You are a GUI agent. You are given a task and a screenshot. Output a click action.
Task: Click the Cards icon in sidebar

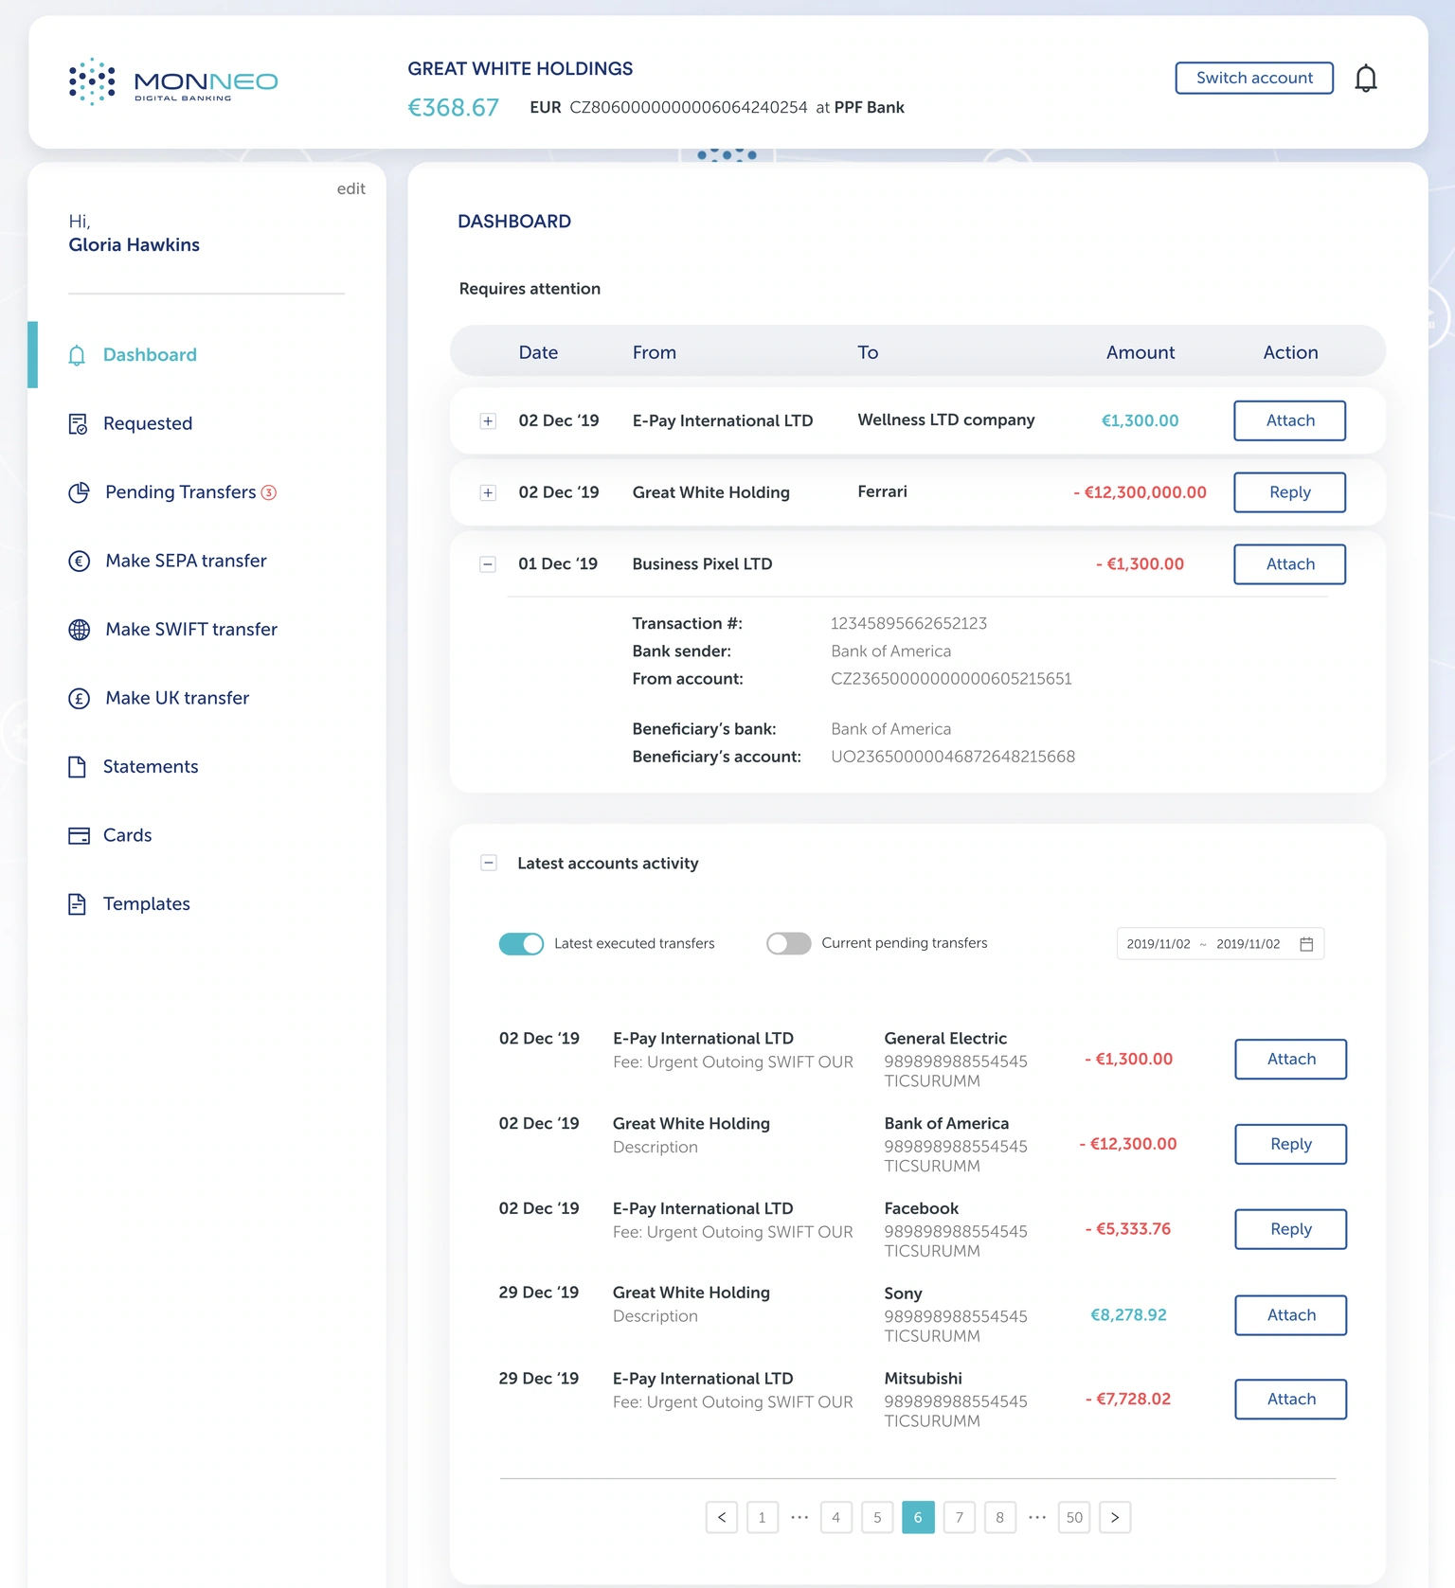(x=80, y=835)
